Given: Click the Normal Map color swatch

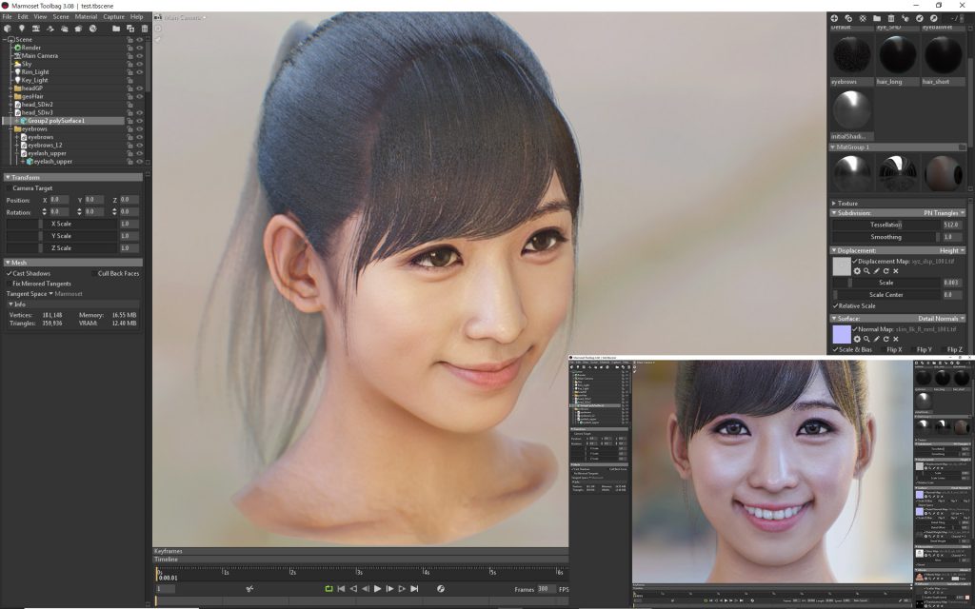Looking at the screenshot, I should 842,334.
